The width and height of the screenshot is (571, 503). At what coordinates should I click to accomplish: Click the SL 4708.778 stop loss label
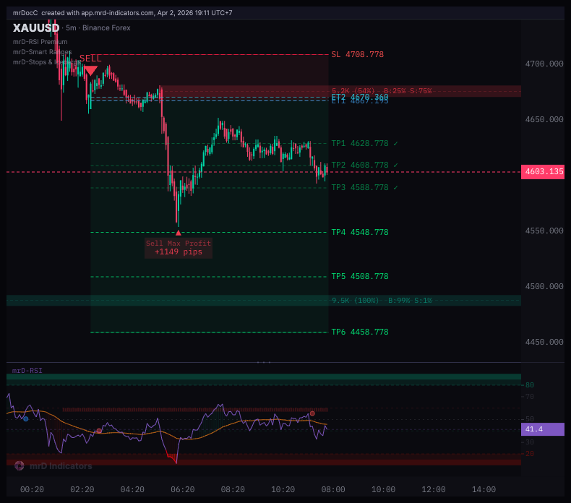[x=357, y=55]
